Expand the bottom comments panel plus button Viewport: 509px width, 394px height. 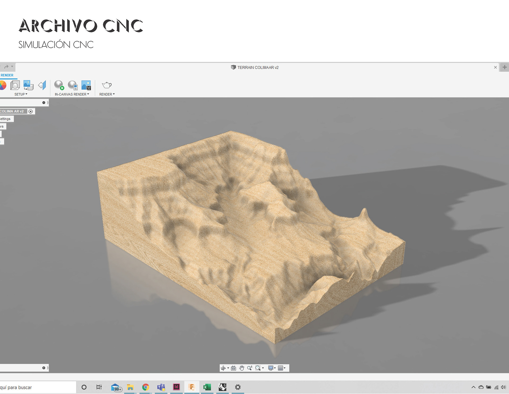pos(44,368)
